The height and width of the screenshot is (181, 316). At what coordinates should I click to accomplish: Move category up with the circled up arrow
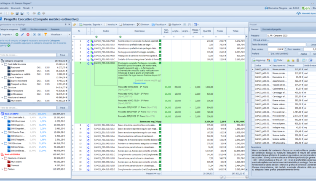(34, 35)
